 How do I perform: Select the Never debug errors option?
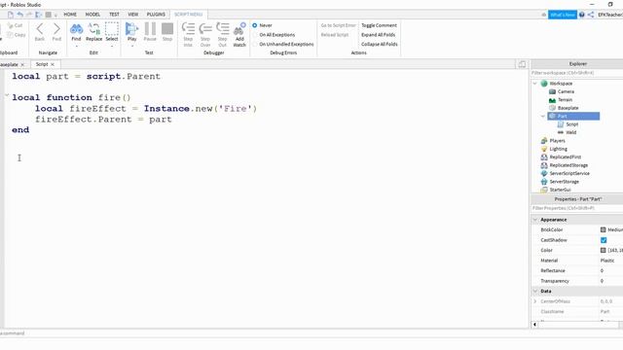(255, 25)
